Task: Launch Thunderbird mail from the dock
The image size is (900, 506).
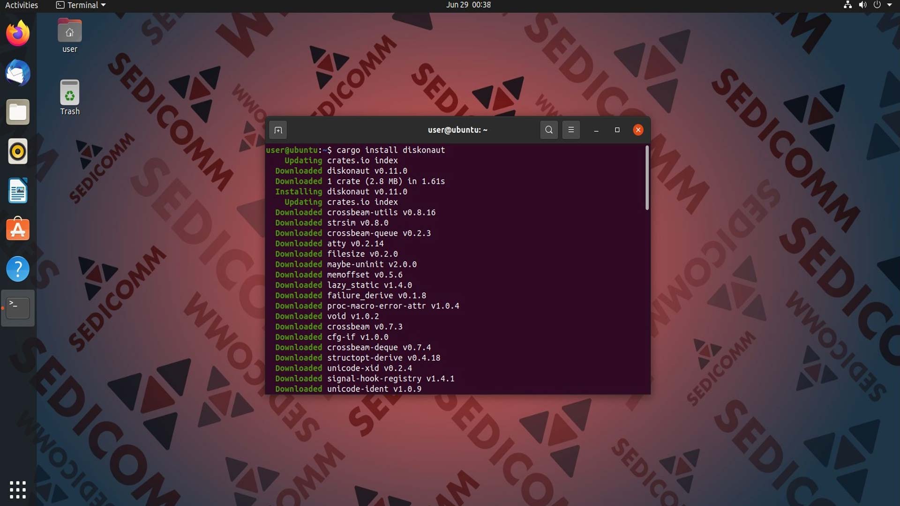Action: [x=18, y=73]
